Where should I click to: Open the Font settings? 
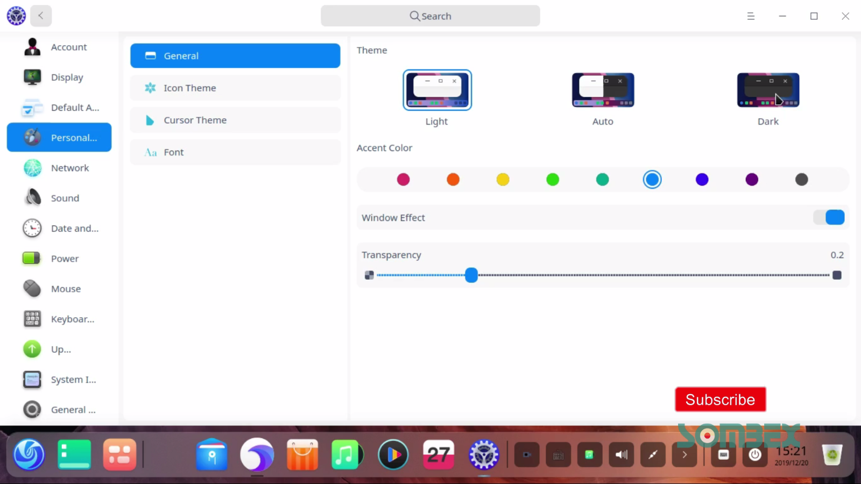point(235,152)
